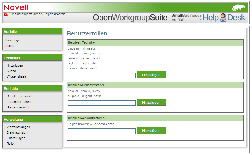The height and width of the screenshot is (155, 252).
Task: Open the Einstellungen link
Action: pyautogui.click(x=16, y=138)
